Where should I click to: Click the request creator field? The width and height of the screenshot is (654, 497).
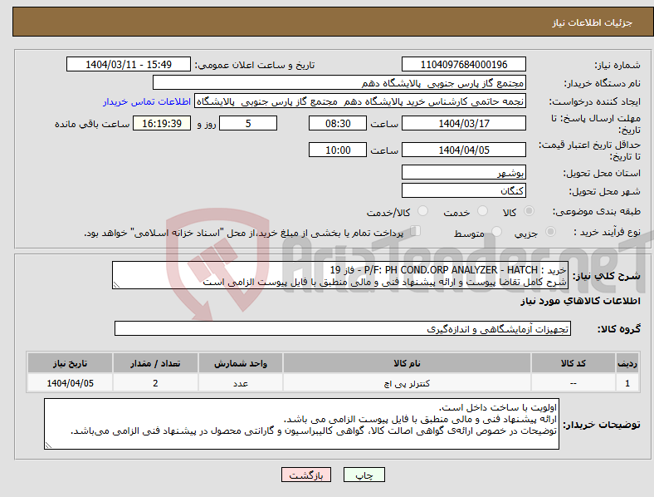click(x=360, y=101)
